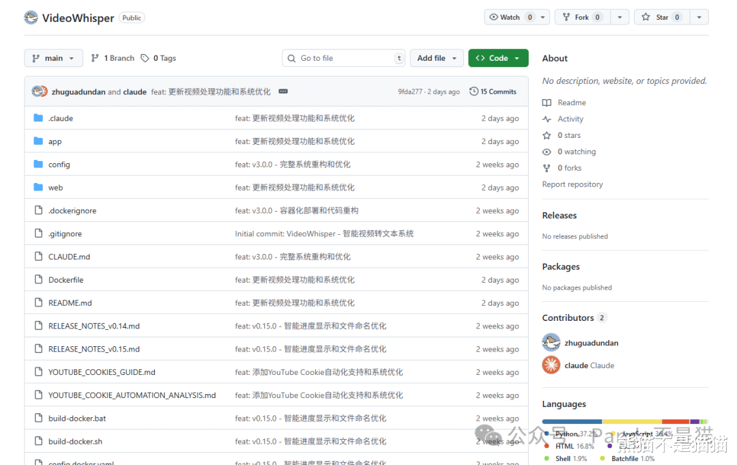Watch the repository
Image resolution: width=737 pixels, height=465 pixels.
point(510,17)
